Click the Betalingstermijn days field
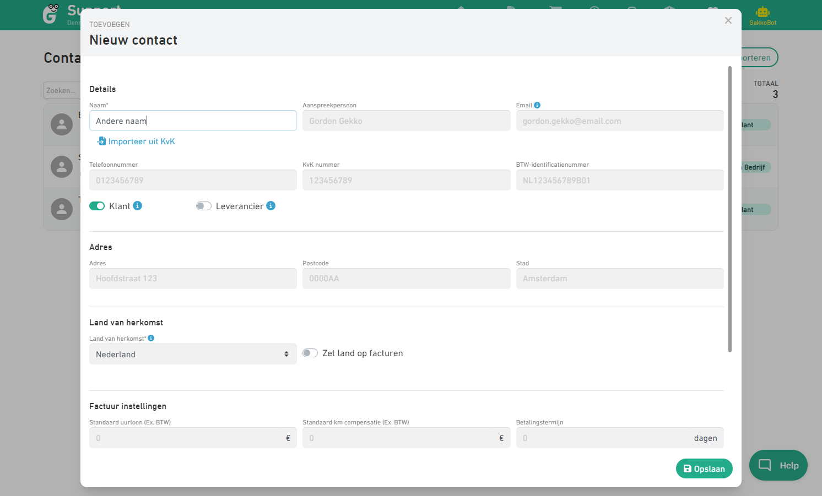 (x=620, y=438)
